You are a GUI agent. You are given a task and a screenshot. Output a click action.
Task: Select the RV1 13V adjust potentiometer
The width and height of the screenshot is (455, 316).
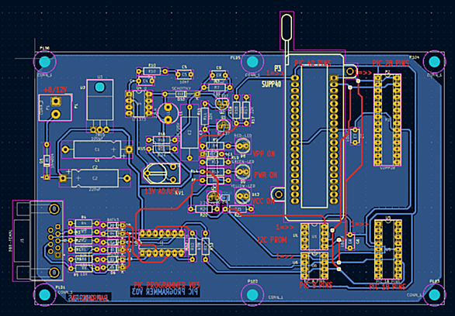click(161, 173)
